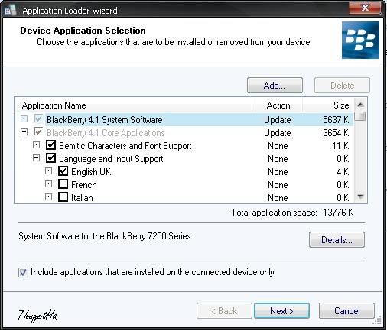Sort by Size column header

pos(328,105)
